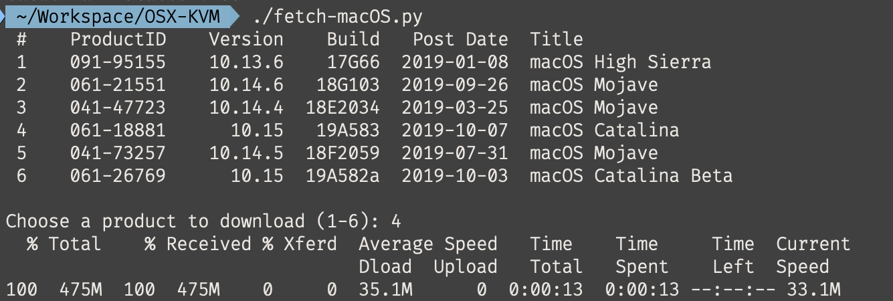Select the macOS Catalina Beta title
This screenshot has width=893, height=301.
pos(631,176)
